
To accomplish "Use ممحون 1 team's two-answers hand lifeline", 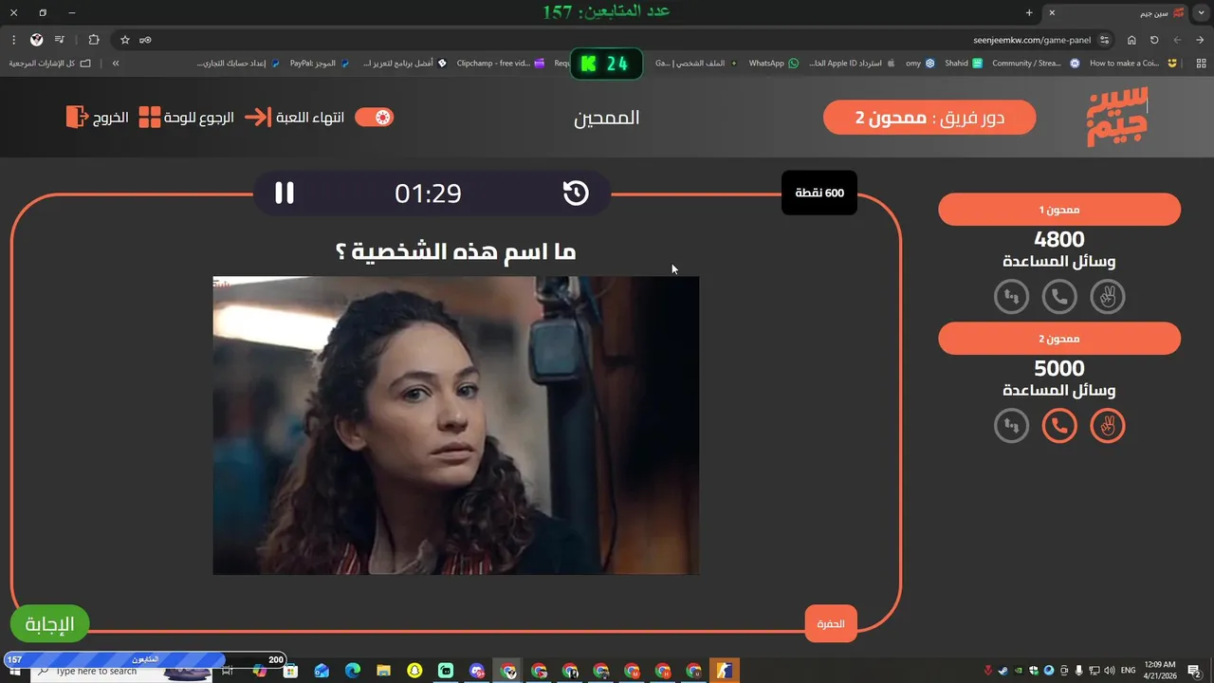I will (x=1108, y=297).
